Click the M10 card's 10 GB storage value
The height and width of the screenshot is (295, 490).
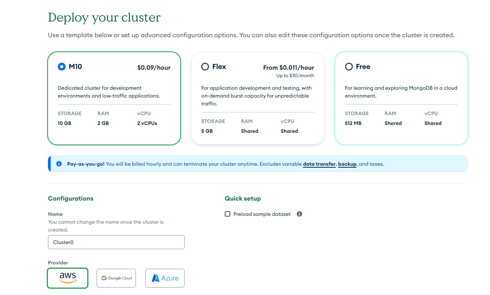click(64, 123)
